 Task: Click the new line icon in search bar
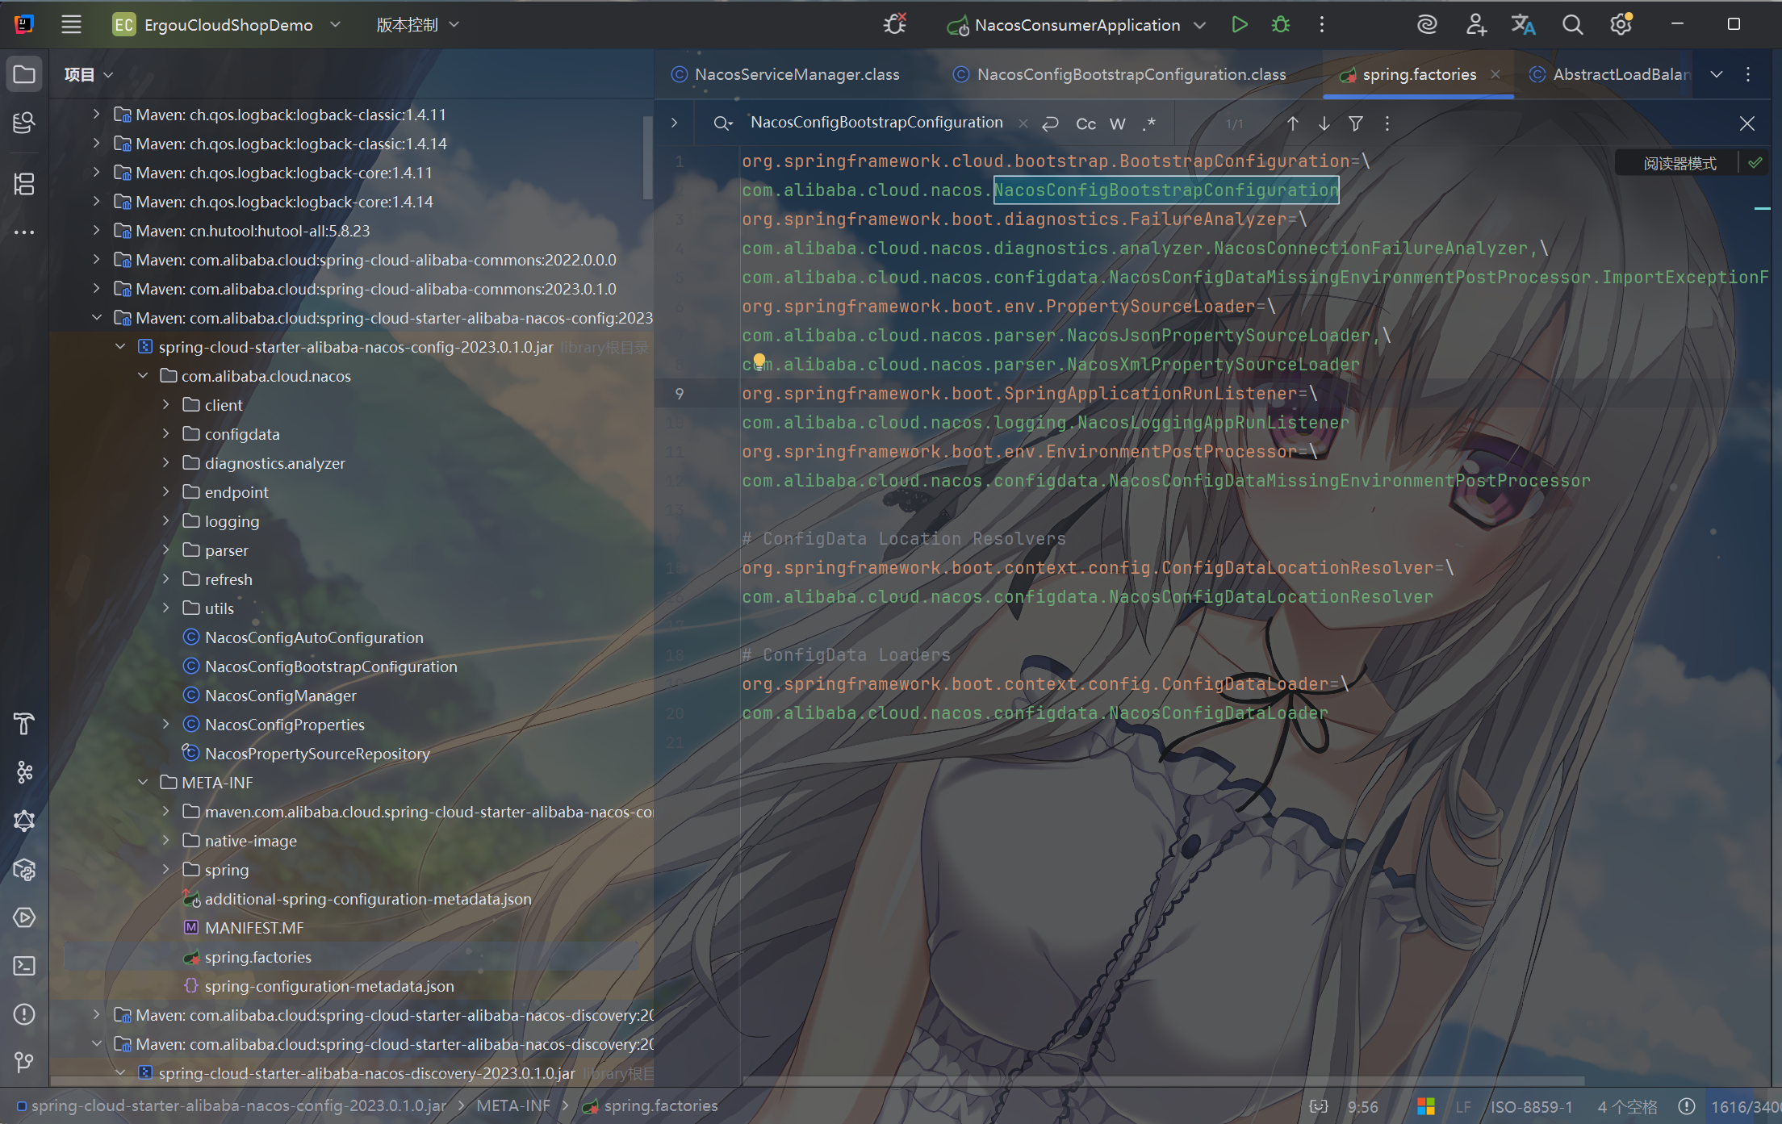click(x=1050, y=123)
